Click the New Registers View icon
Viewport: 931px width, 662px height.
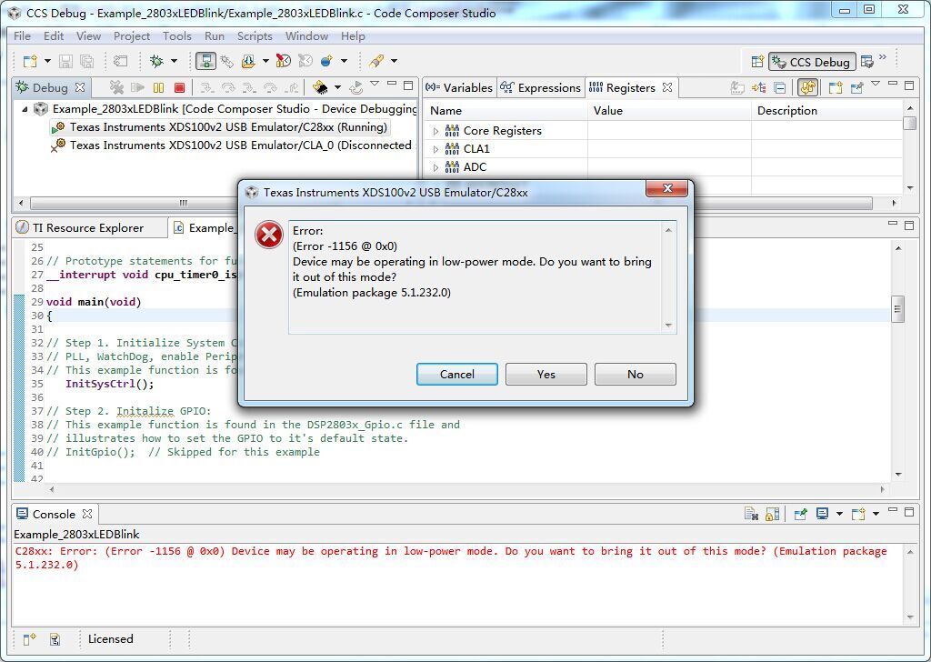point(836,88)
